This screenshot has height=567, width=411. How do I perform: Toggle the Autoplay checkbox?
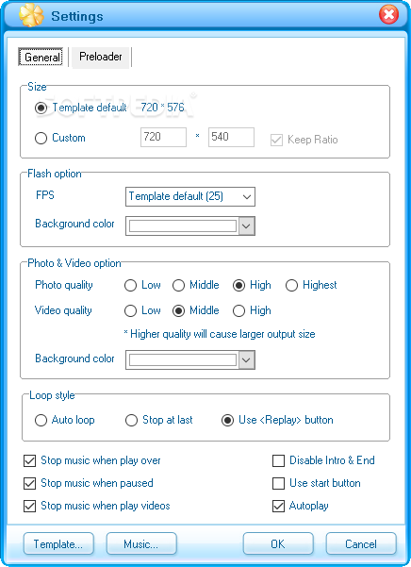278,507
